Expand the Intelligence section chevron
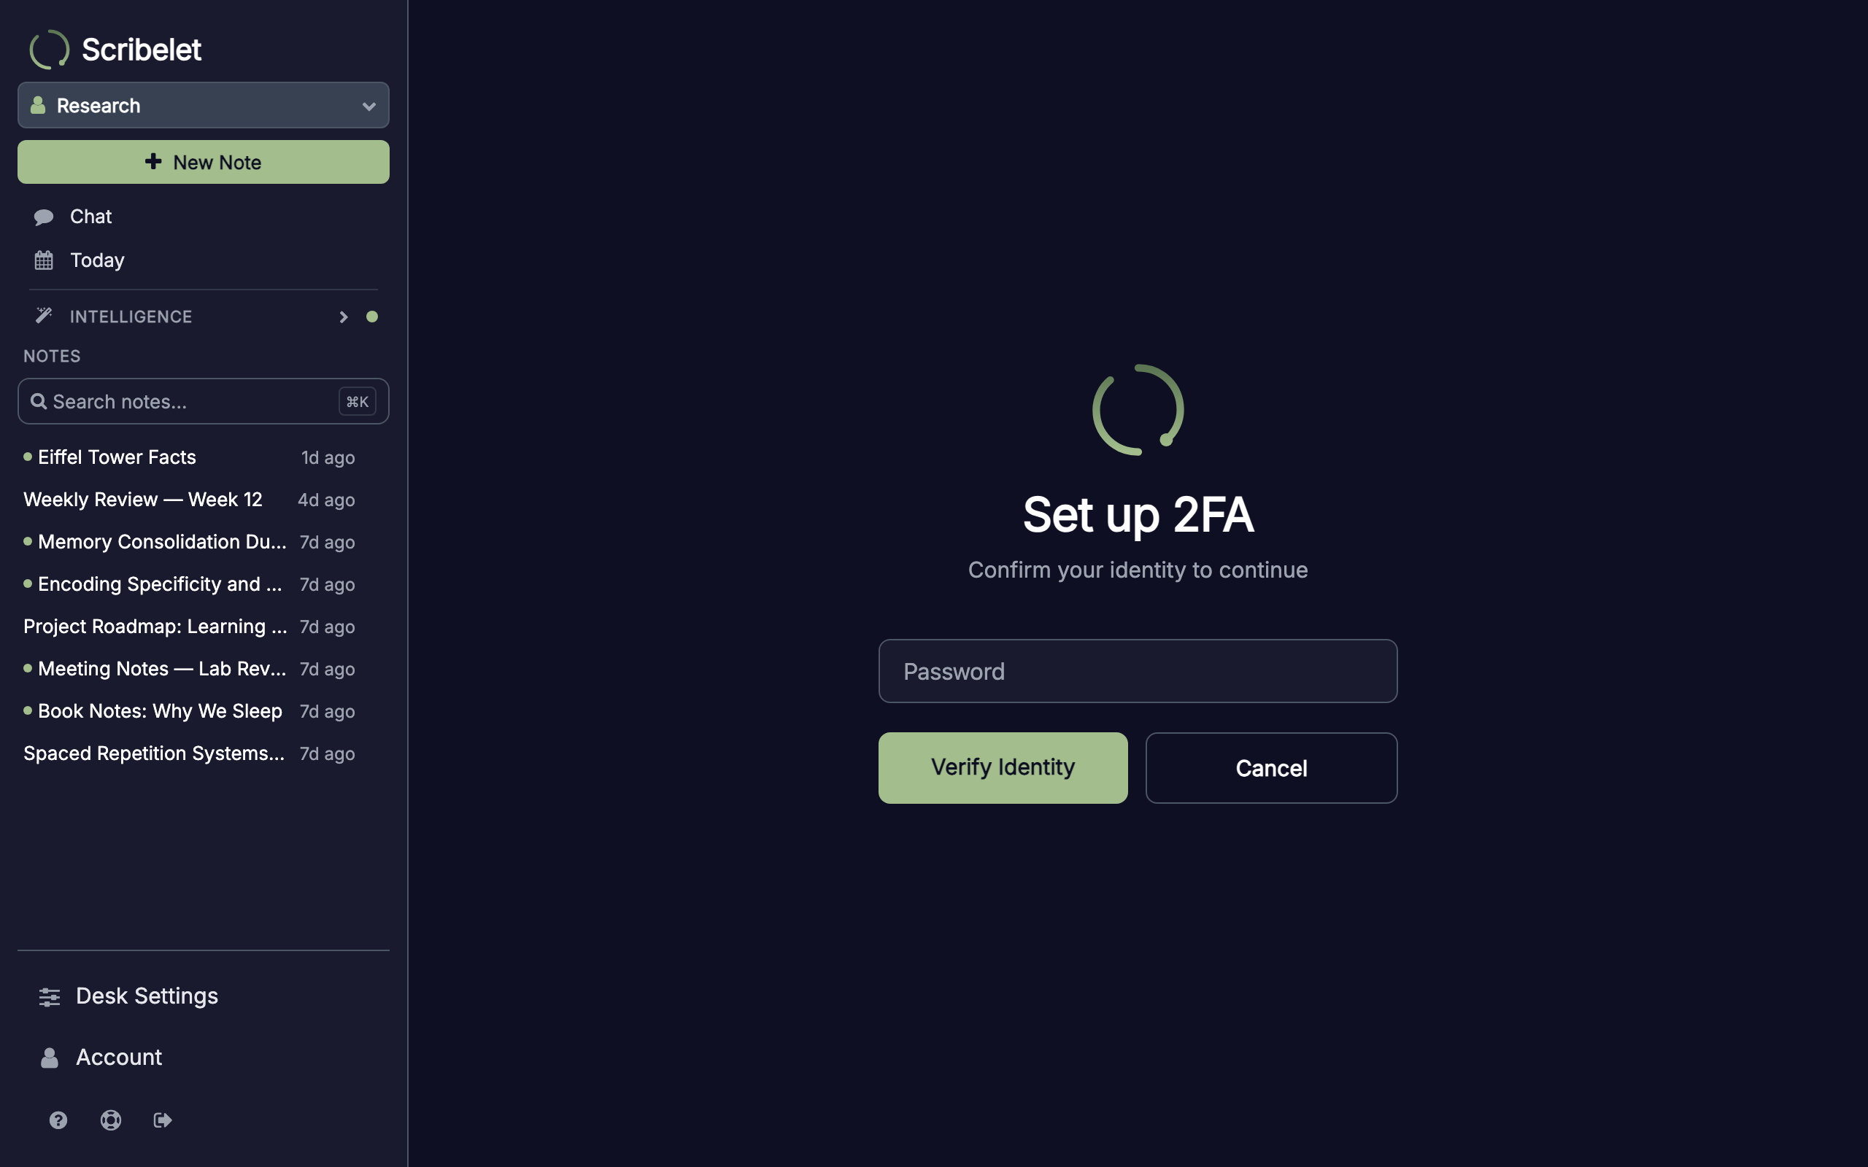This screenshot has height=1167, width=1868. tap(344, 317)
